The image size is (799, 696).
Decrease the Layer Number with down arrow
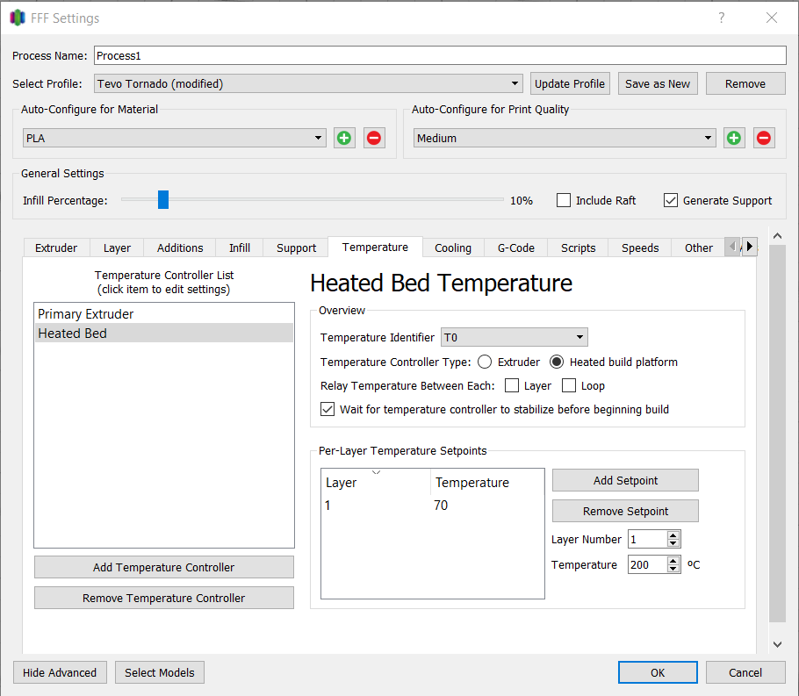coord(673,543)
